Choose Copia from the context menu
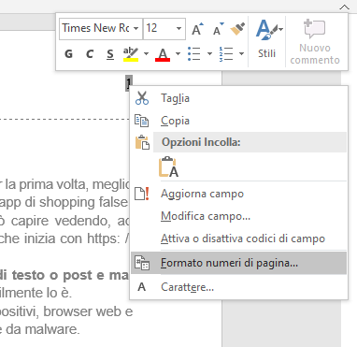357x347 pixels. [239, 121]
